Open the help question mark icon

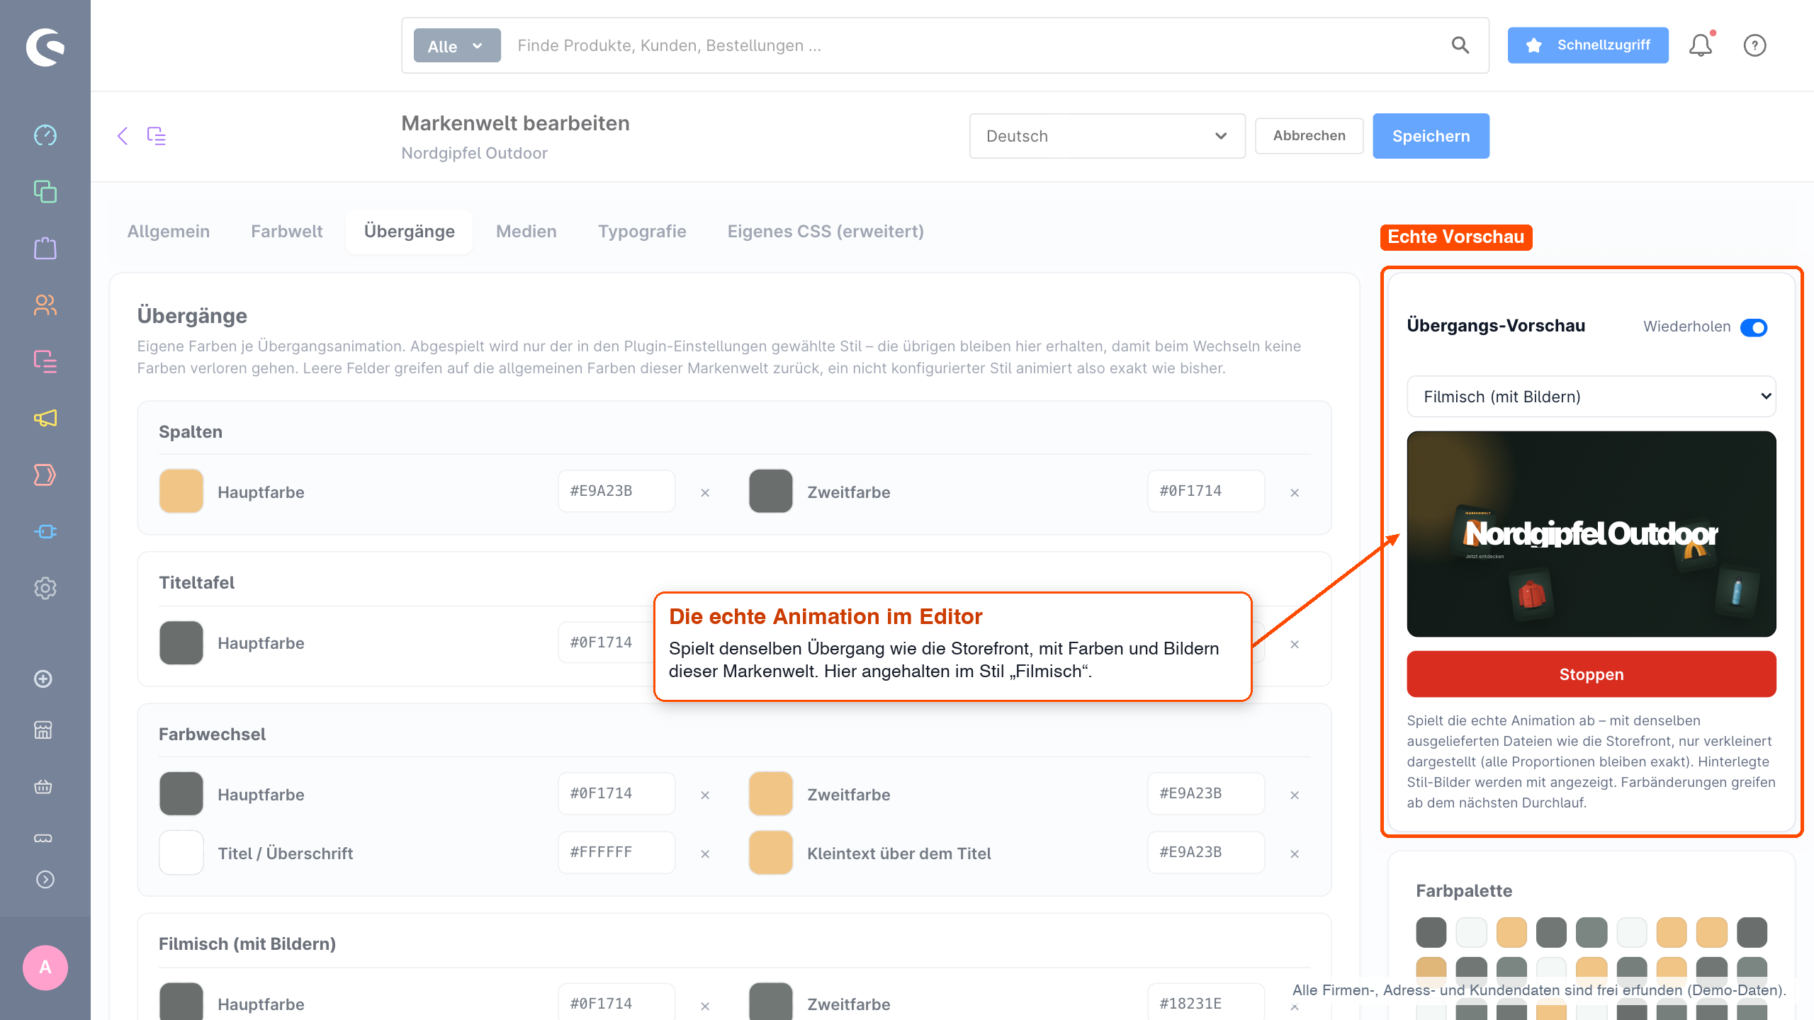coord(1754,45)
